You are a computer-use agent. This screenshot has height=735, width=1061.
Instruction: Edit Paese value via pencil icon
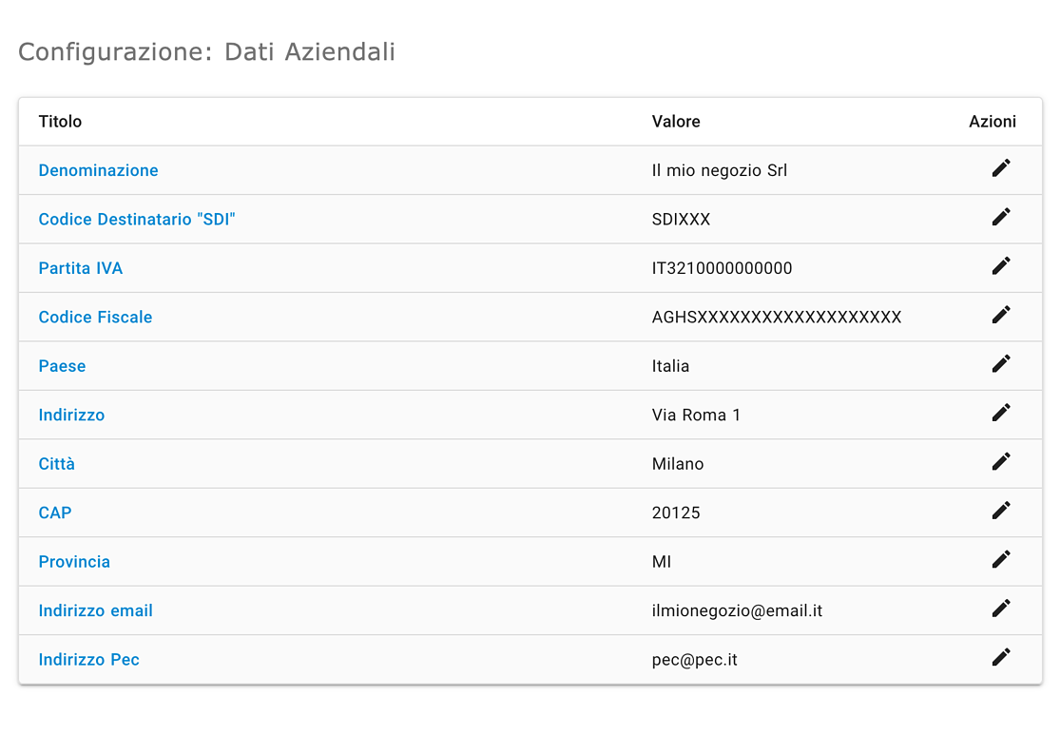(x=1001, y=363)
